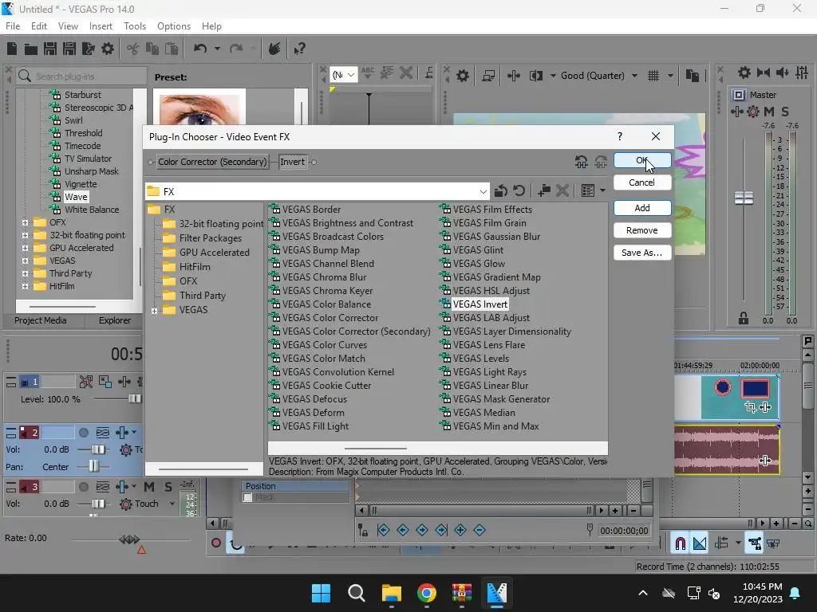This screenshot has height=612, width=817.
Task: Open the Tools menu
Action: tap(134, 26)
